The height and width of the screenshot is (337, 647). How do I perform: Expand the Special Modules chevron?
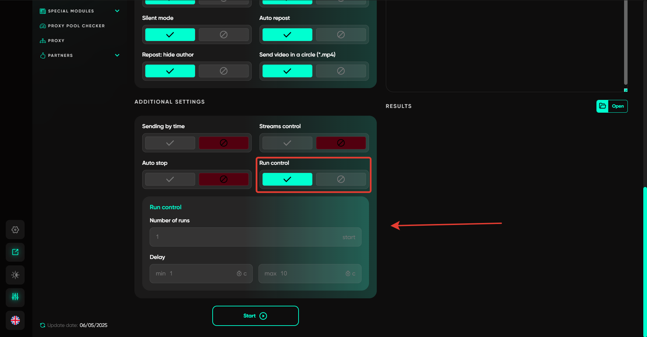pos(117,11)
